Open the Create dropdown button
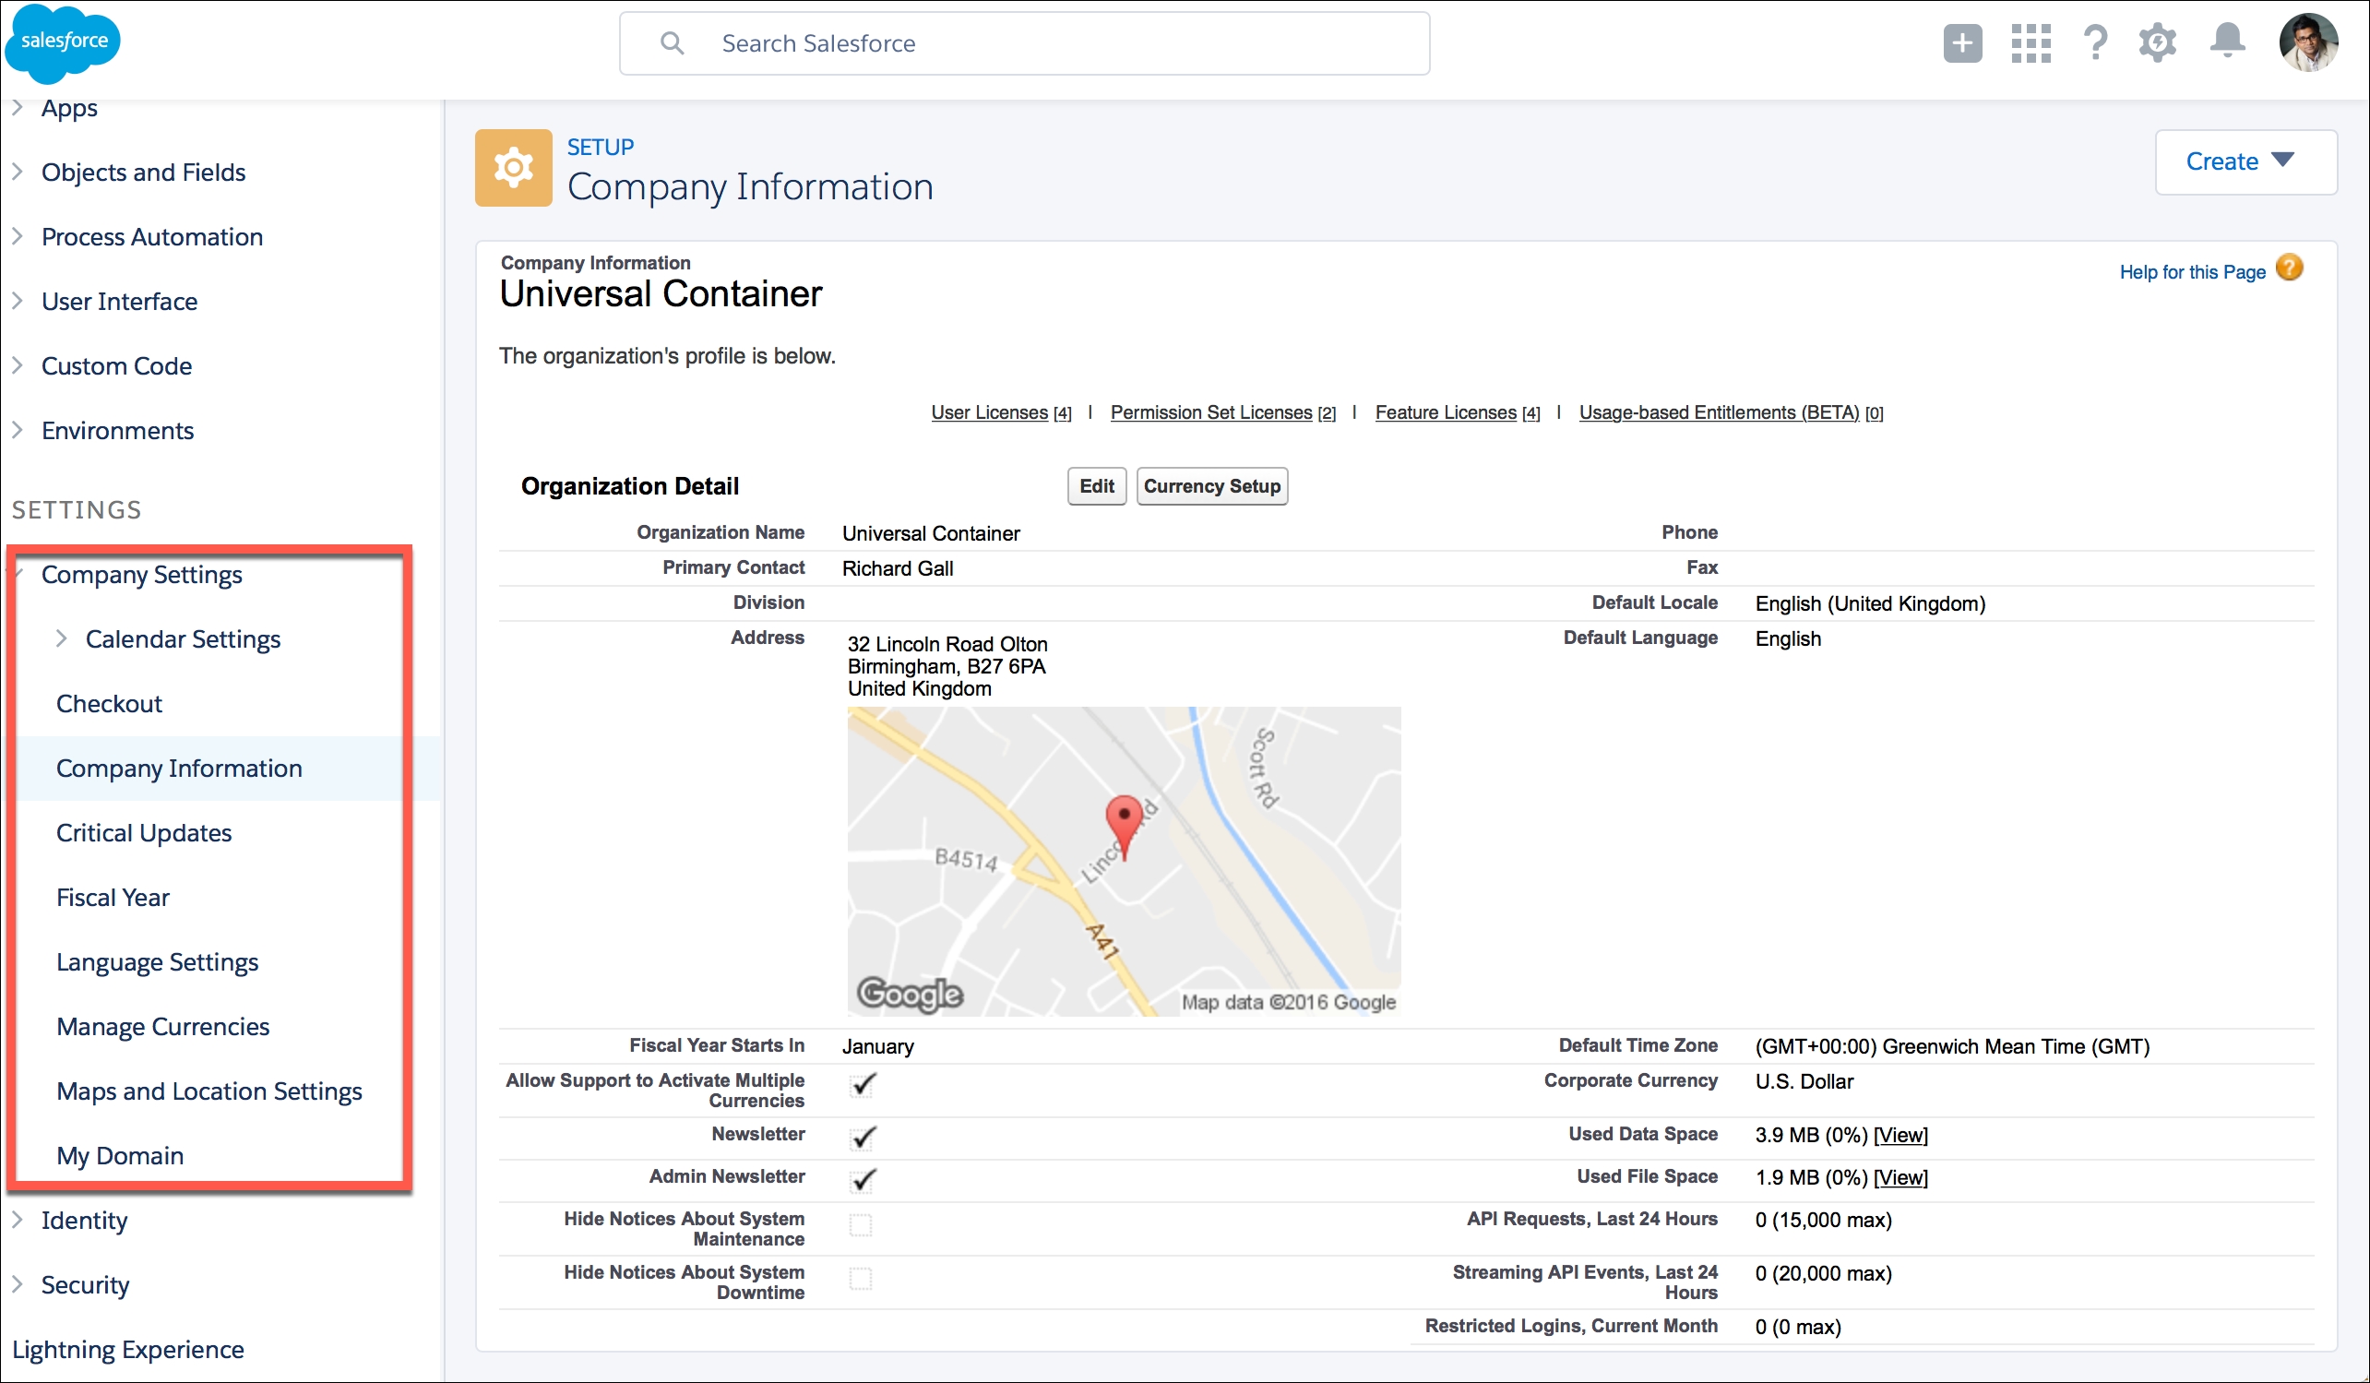Image resolution: width=2370 pixels, height=1383 pixels. point(2245,161)
